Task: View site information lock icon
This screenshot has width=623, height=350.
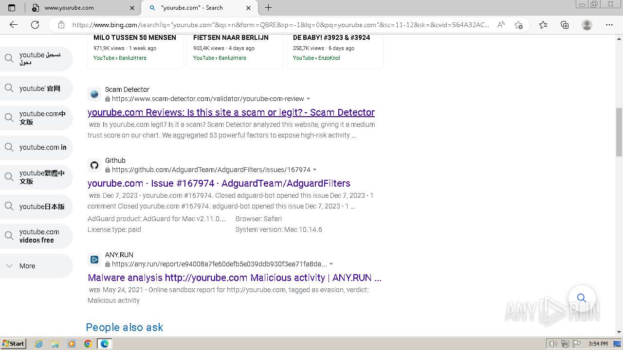Action: (x=61, y=25)
